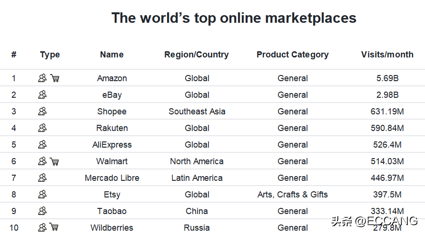
Task: Click the Southeast Asia region cell
Action: tap(197, 112)
